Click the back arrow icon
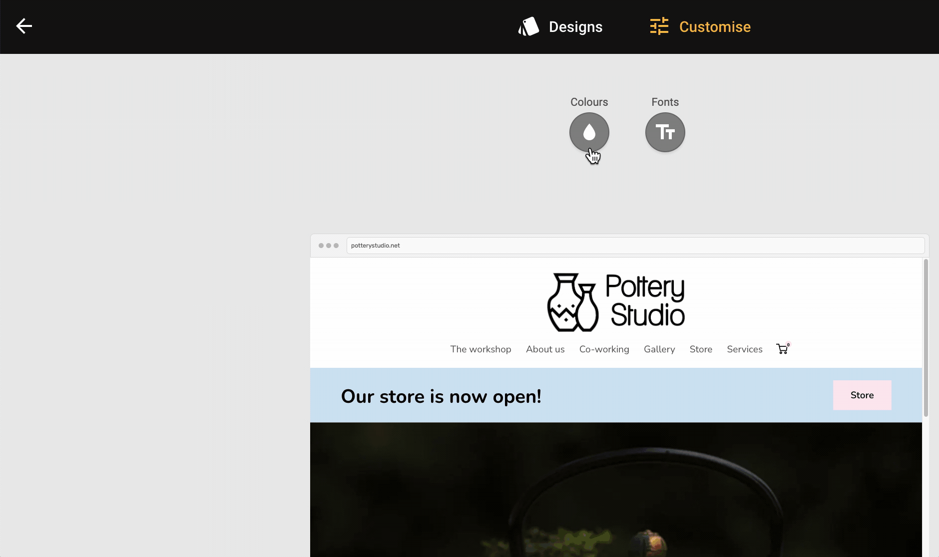The image size is (939, 557). click(x=24, y=26)
